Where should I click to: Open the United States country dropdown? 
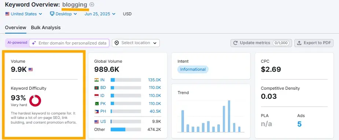click(x=23, y=14)
